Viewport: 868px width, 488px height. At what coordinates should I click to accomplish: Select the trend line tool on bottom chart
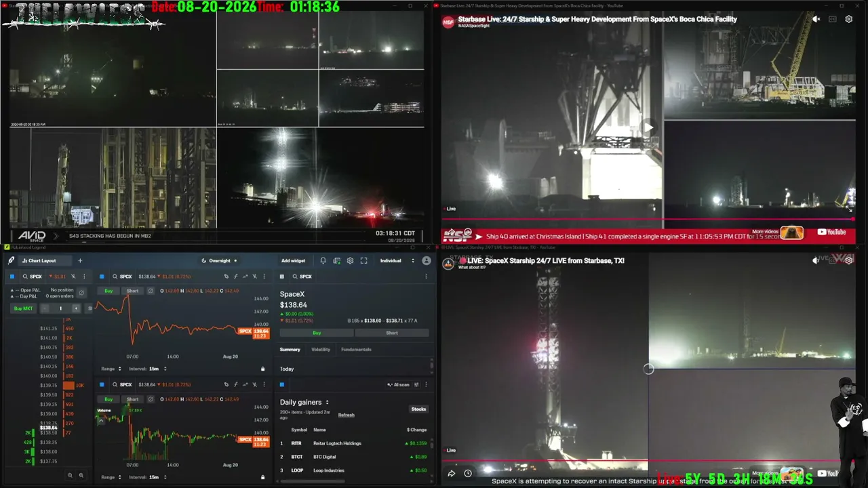(245, 385)
